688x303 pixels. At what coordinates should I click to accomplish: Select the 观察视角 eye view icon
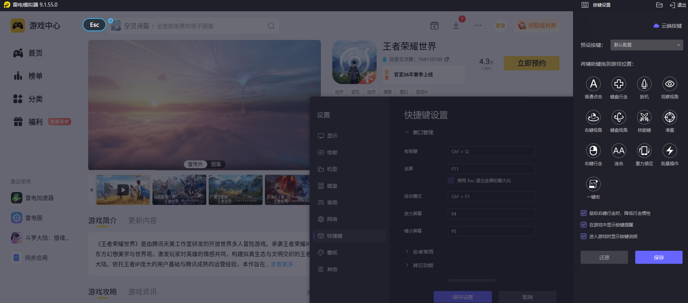(x=670, y=84)
